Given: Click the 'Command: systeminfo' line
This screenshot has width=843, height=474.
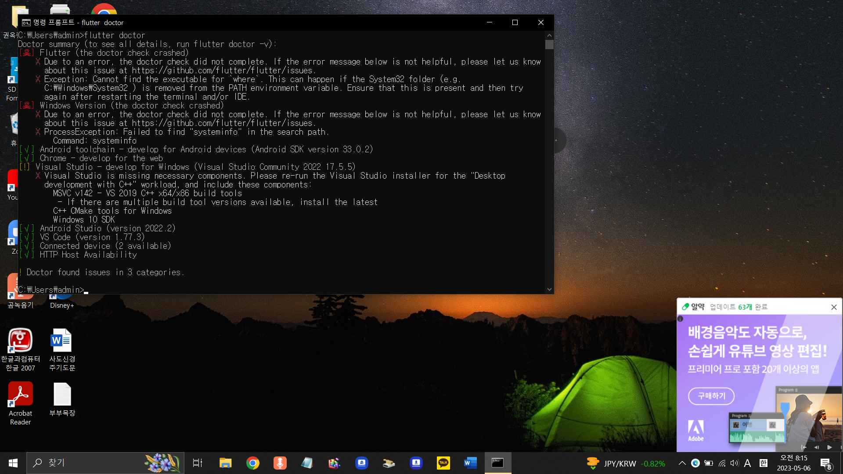Looking at the screenshot, I should tap(95, 141).
